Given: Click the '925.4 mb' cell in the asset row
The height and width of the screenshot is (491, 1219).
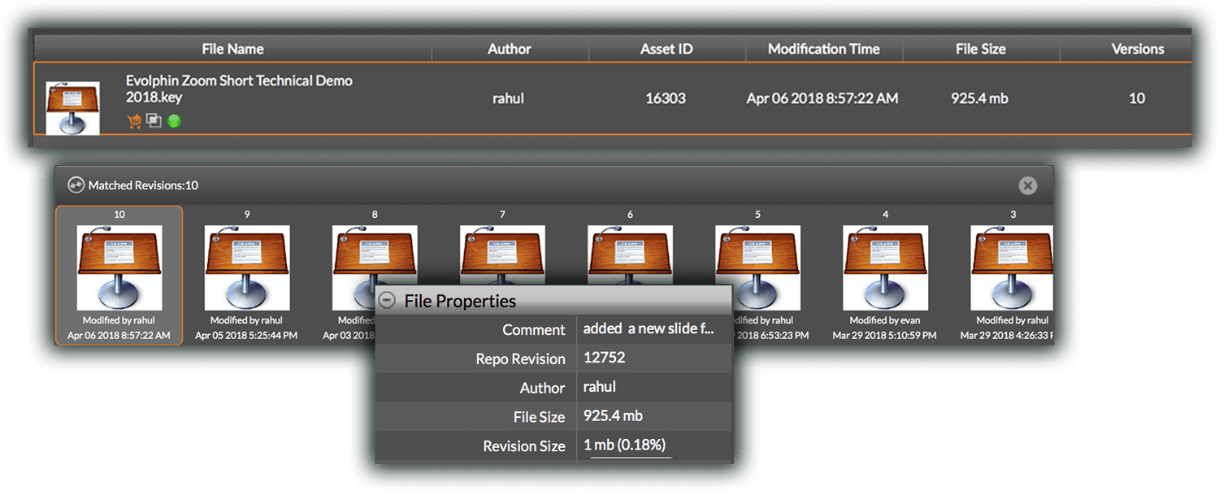Looking at the screenshot, I should (979, 98).
